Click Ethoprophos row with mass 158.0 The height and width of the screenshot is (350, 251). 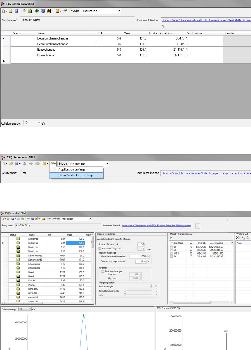[47, 264]
